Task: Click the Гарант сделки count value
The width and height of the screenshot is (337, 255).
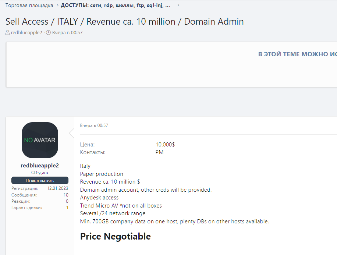Action: point(67,208)
